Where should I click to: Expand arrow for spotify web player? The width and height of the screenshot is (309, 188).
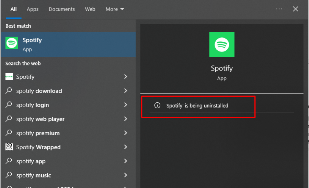pyautogui.click(x=126, y=119)
